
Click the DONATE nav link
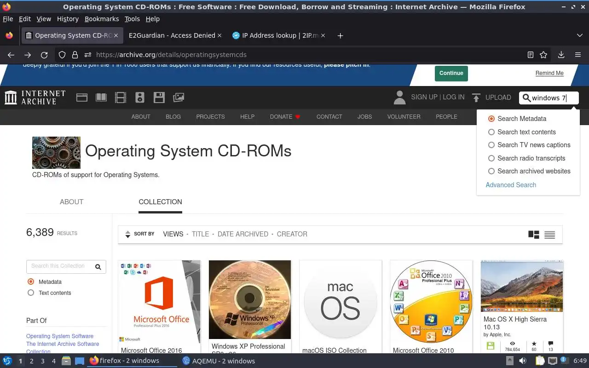click(285, 117)
